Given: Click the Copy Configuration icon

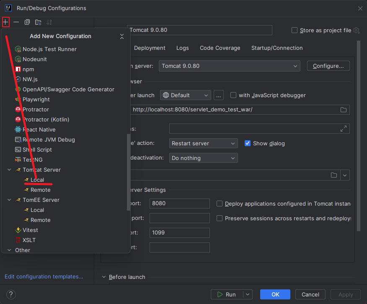Looking at the screenshot, I should pyautogui.click(x=27, y=22).
